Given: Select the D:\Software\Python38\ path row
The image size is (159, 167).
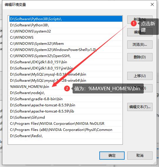Looking at the screenshot, I should [x=66, y=25].
